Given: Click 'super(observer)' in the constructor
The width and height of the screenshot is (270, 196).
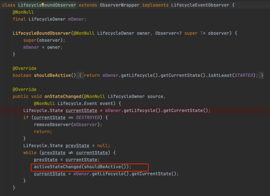Looking at the screenshot, I should (43, 40).
